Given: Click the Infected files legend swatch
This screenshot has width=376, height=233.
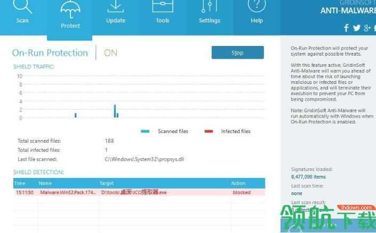Looking at the screenshot, I should pos(209,131).
